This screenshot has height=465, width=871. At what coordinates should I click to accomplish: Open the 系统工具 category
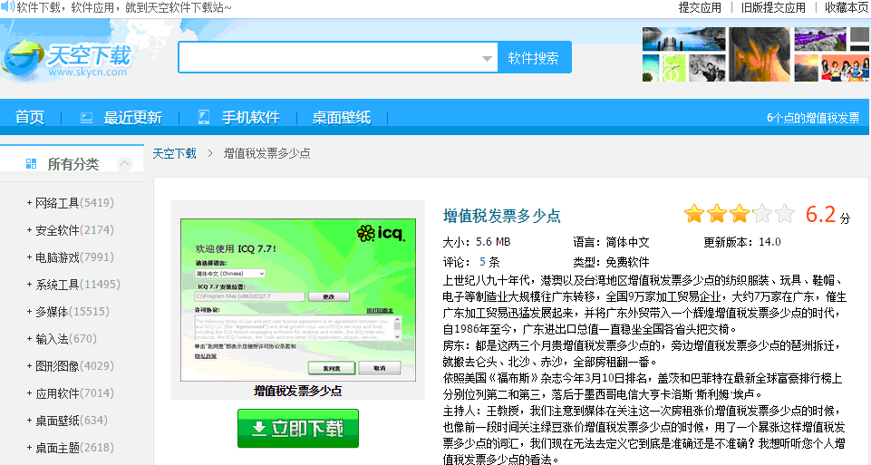pos(76,285)
